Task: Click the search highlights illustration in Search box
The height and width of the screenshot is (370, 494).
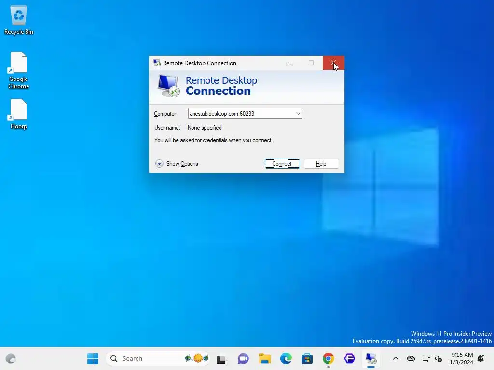Action: tap(197, 358)
